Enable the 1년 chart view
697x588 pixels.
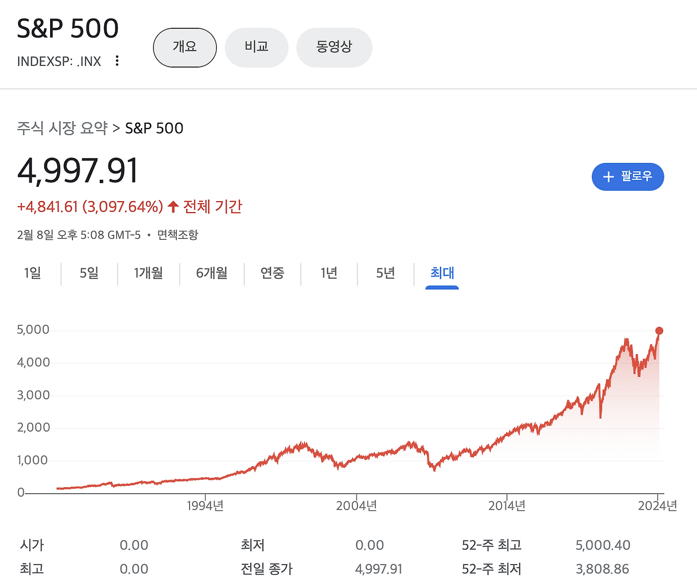click(329, 274)
